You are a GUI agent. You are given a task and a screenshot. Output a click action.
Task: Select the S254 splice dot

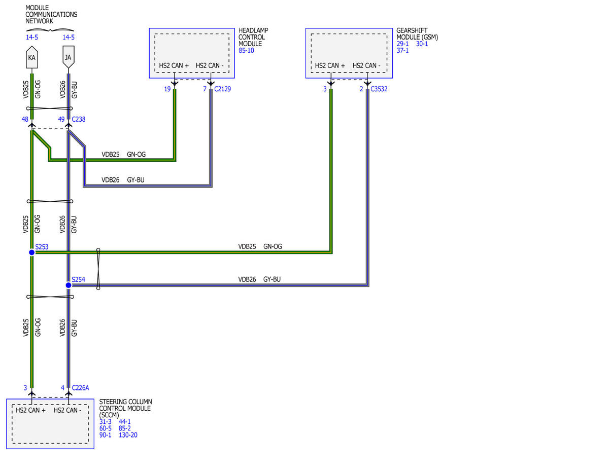tap(69, 285)
